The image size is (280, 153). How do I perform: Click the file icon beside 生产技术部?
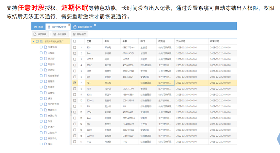45,104
